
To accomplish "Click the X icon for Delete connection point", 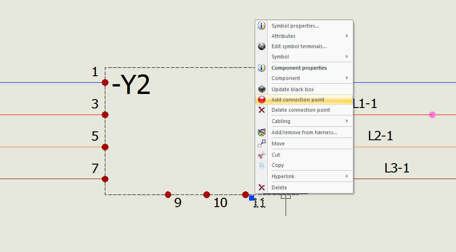I will pyautogui.click(x=262, y=110).
